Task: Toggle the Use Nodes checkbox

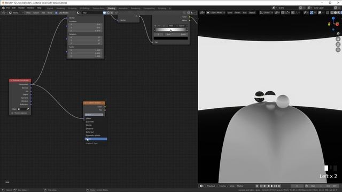Action: (56, 13)
